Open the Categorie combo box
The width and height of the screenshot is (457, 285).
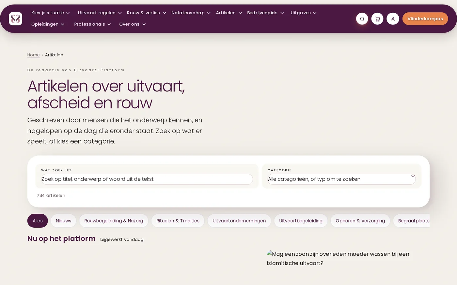pos(341,179)
